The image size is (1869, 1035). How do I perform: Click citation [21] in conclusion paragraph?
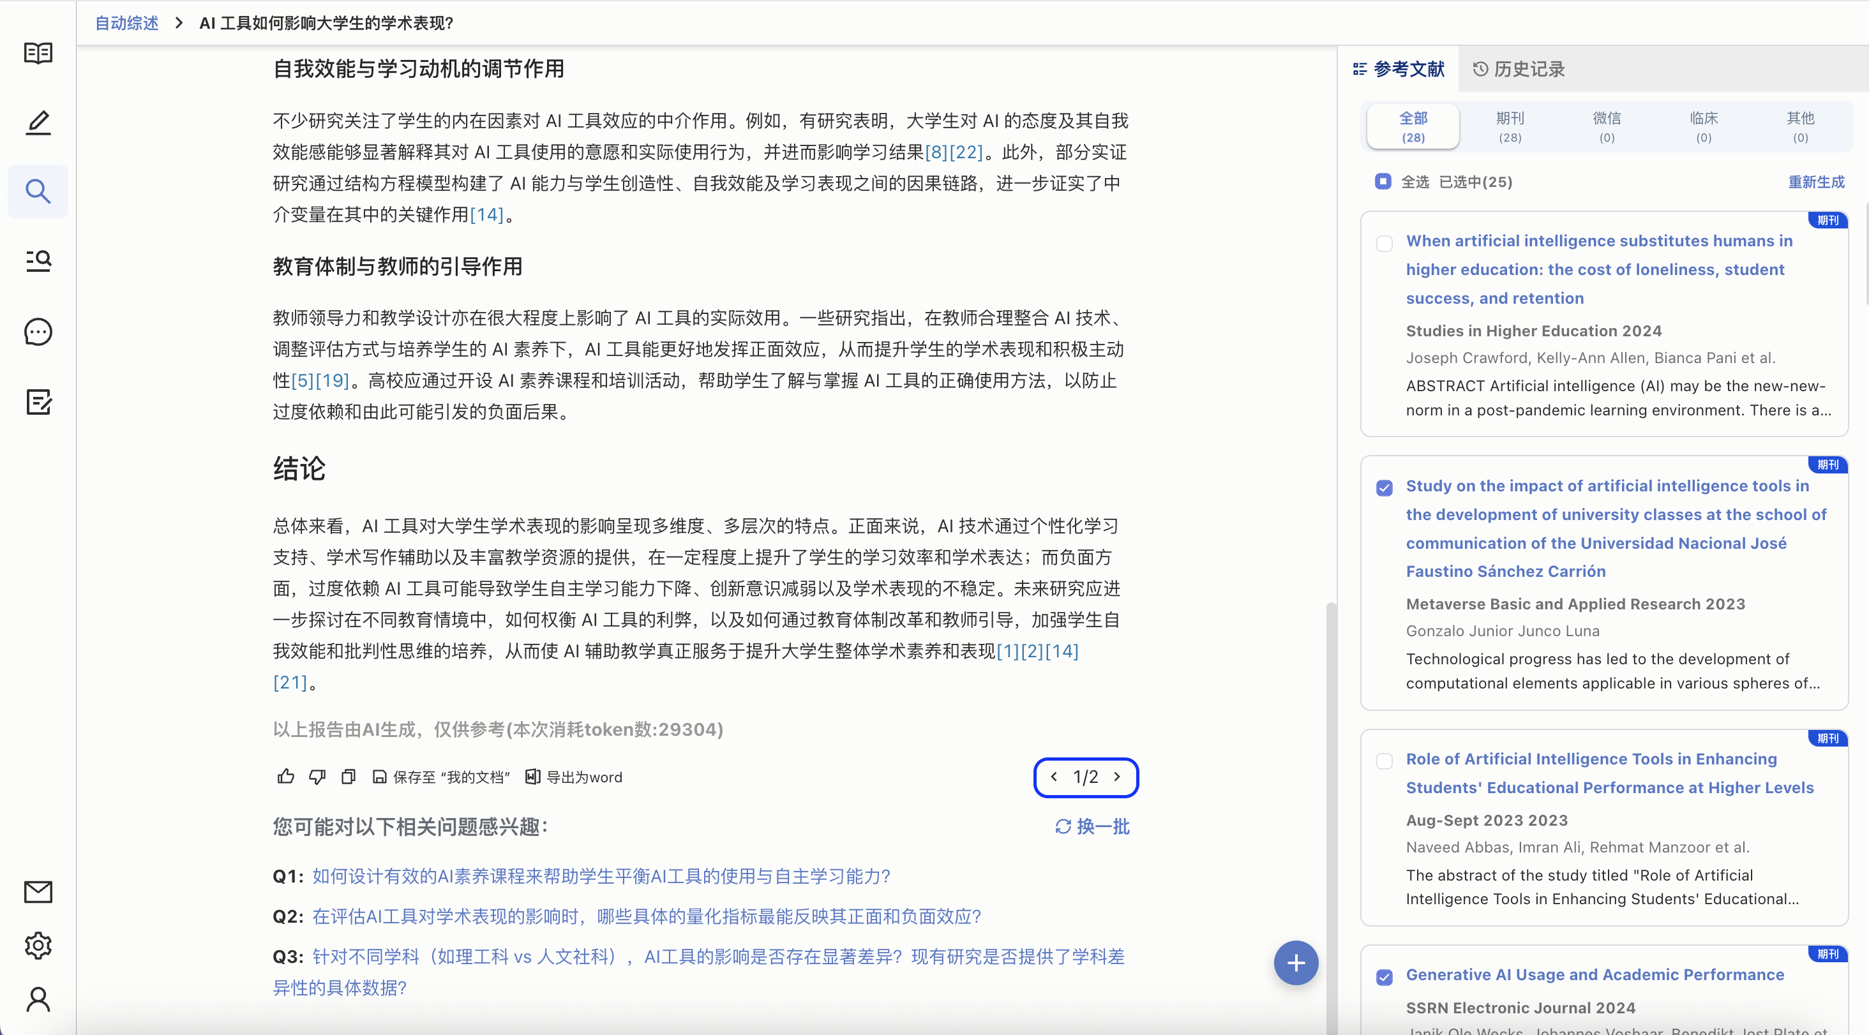click(290, 681)
